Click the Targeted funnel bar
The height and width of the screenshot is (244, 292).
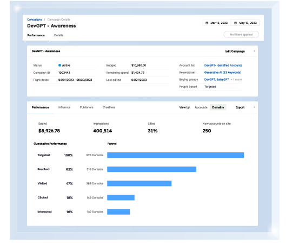(x=175, y=155)
